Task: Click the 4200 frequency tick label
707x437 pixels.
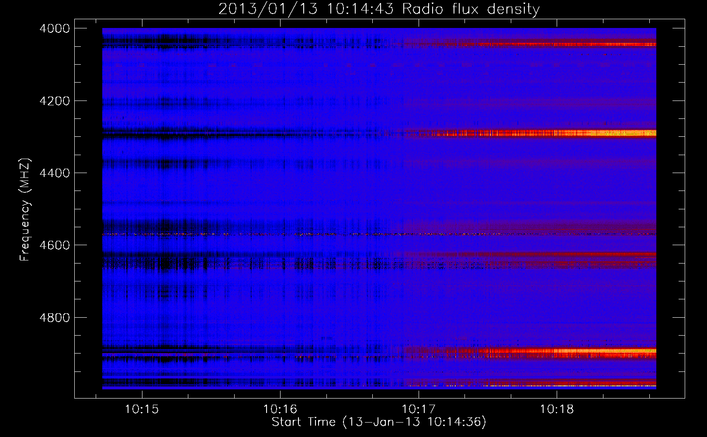Action: pyautogui.click(x=55, y=101)
